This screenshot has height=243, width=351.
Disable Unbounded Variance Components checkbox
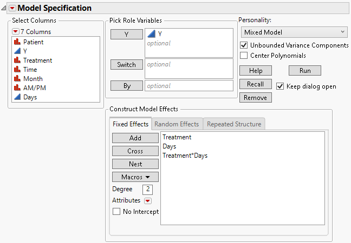(x=244, y=45)
